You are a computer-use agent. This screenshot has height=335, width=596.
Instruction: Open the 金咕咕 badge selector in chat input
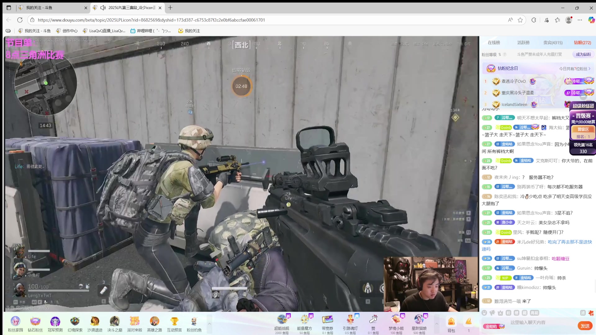(x=494, y=326)
